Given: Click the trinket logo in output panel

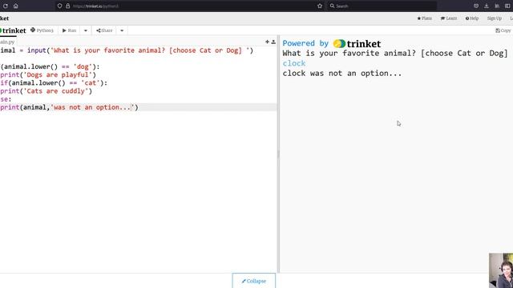Looking at the screenshot, I should pos(357,43).
